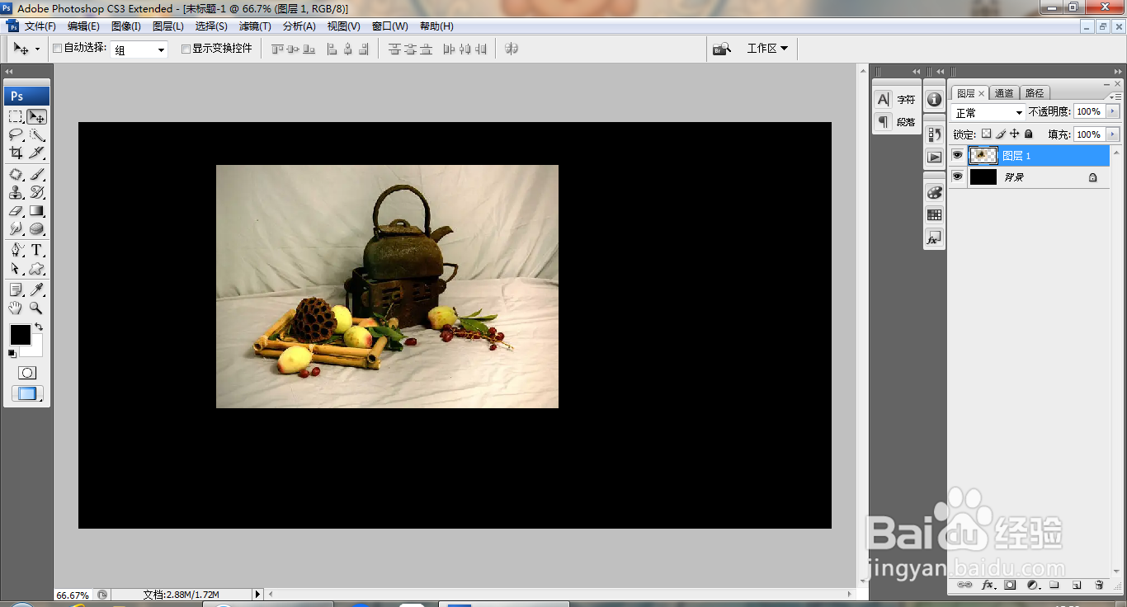1127x607 pixels.
Task: Toggle Quick Mask mode
Action: [27, 373]
